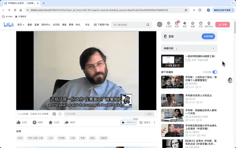Give a coin to the video

(x=34, y=122)
